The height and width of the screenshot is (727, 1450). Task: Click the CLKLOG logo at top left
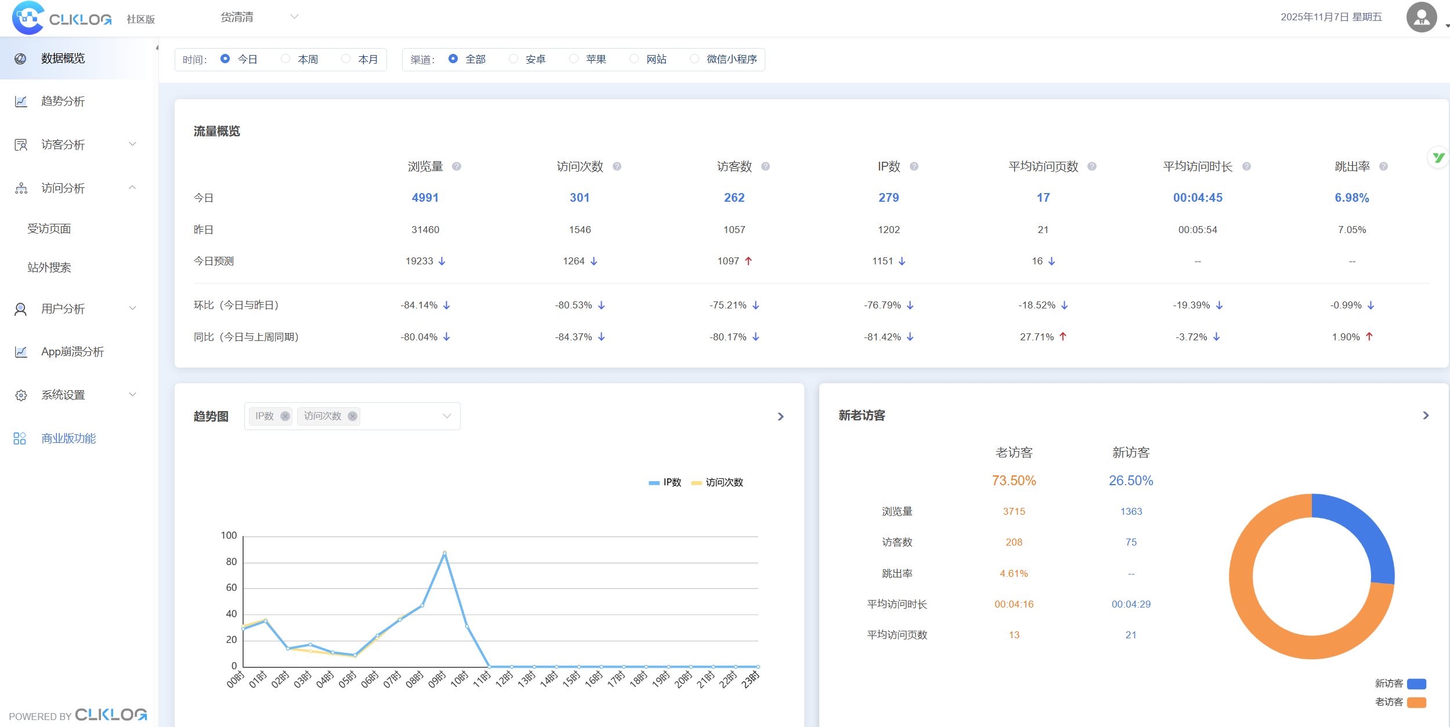(x=62, y=18)
